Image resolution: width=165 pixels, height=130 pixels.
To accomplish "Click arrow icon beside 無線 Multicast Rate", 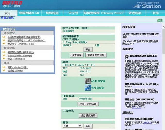I will click(4, 58).
